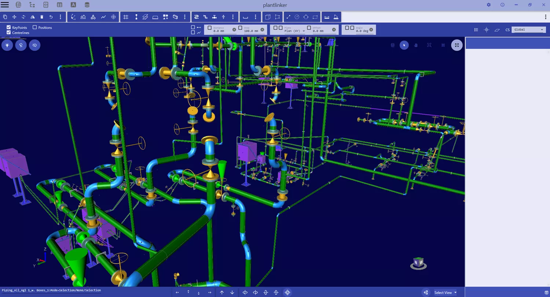
Task: Click the valve component icon
Action: (214, 17)
